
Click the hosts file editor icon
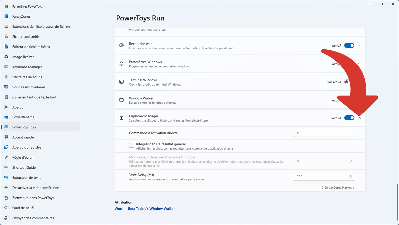point(6,47)
